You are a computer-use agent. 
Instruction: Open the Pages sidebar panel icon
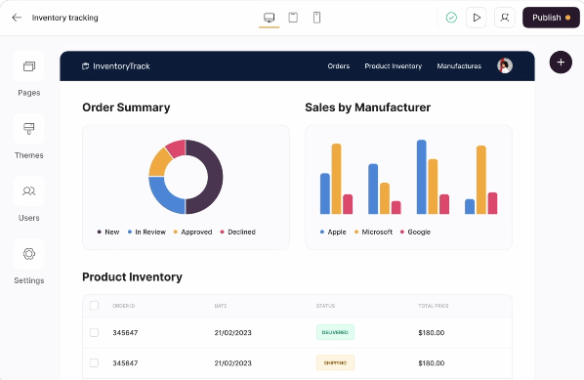click(29, 66)
